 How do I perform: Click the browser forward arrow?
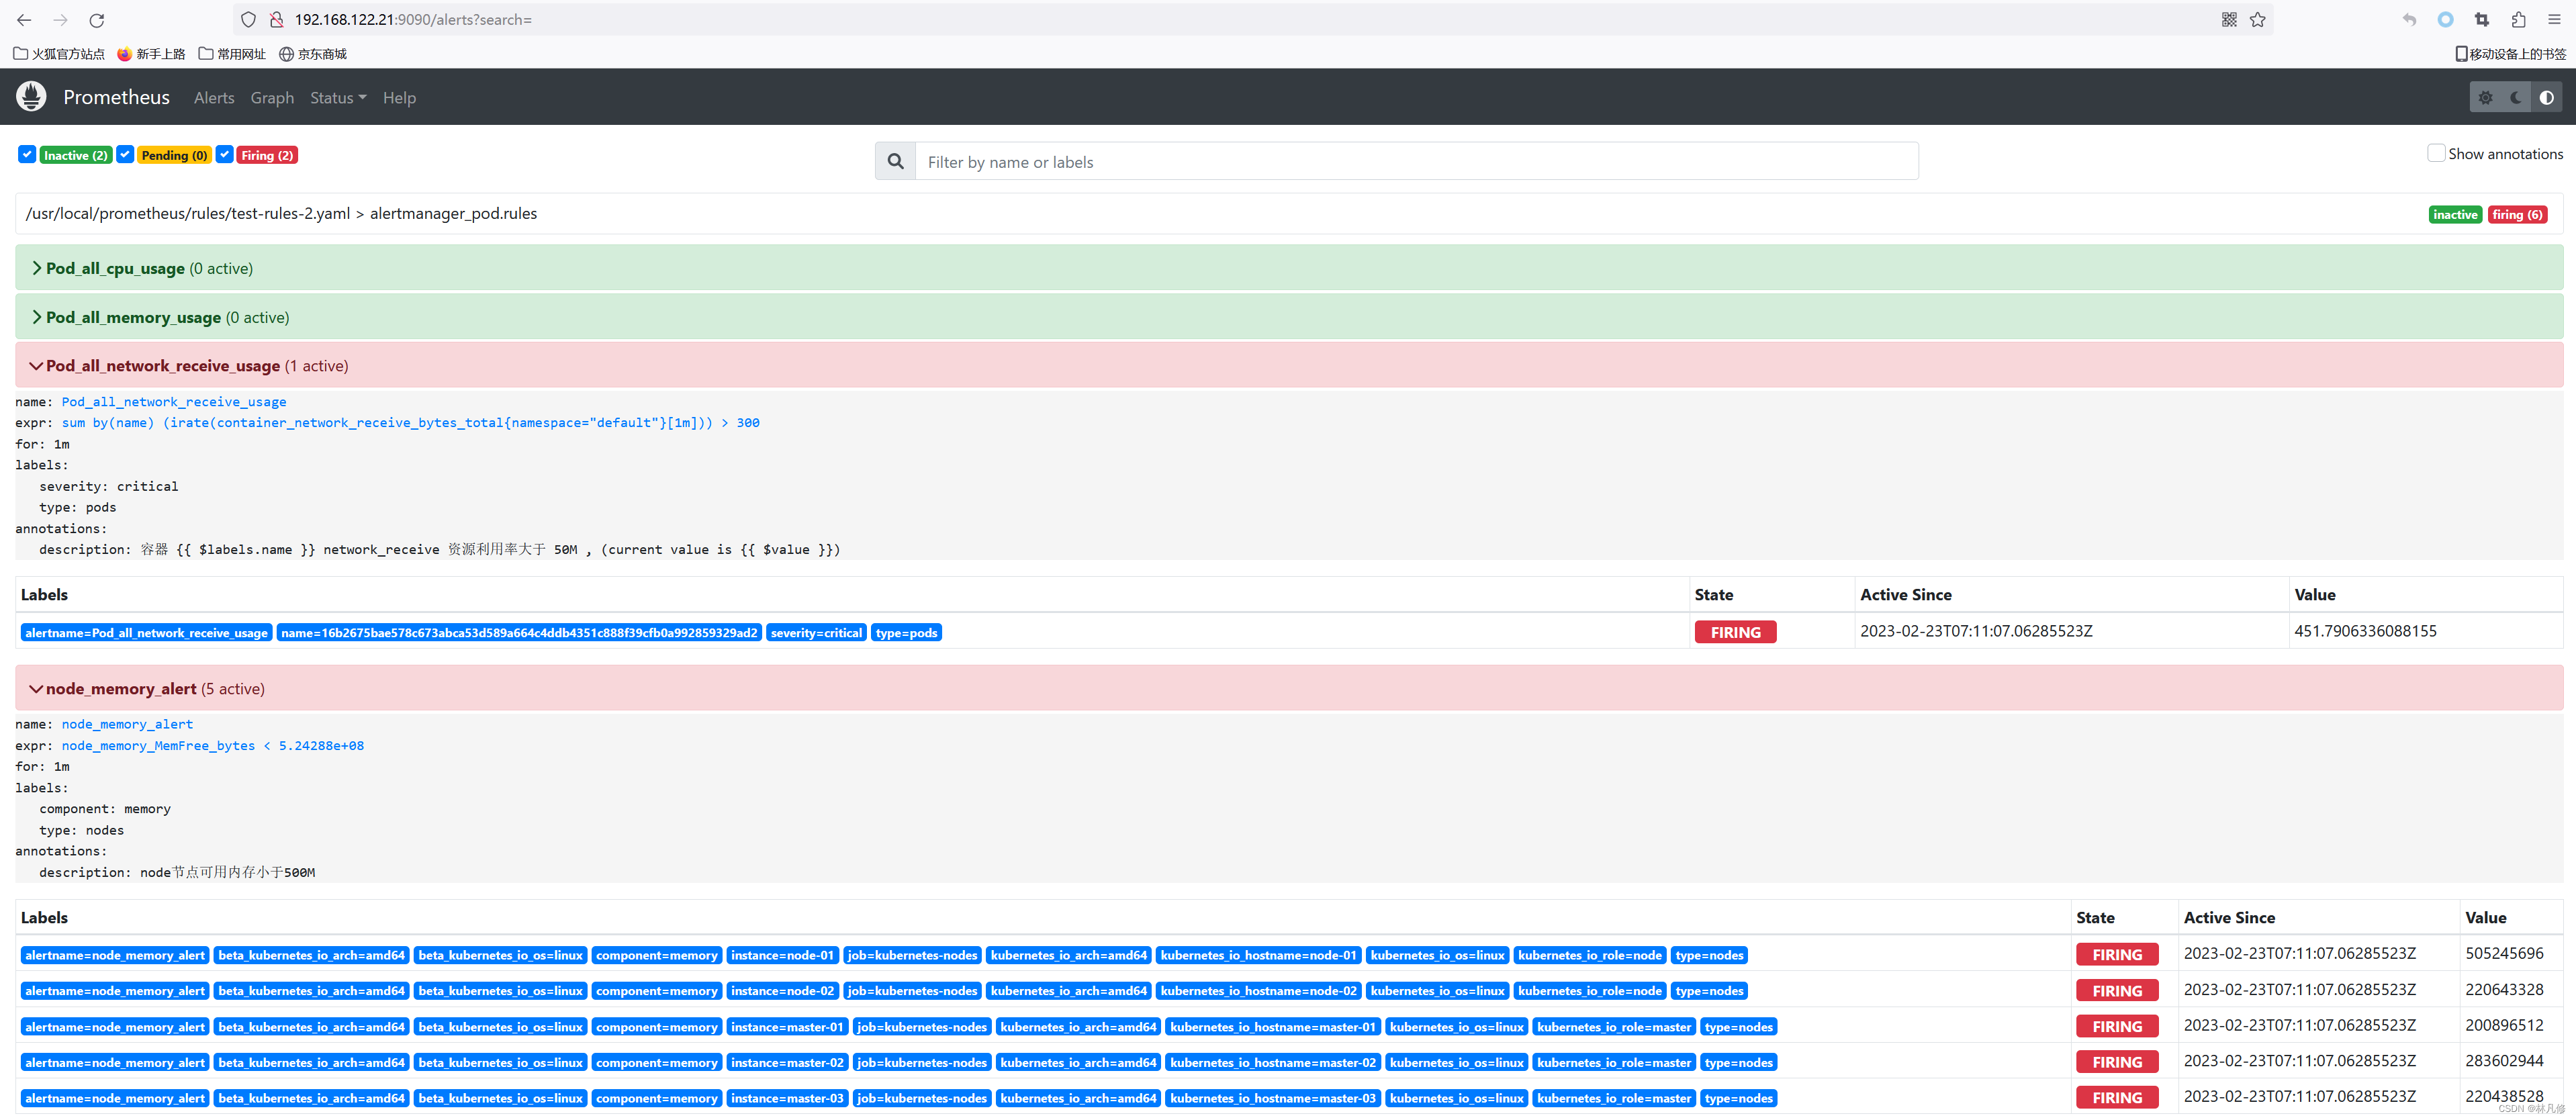click(x=61, y=20)
